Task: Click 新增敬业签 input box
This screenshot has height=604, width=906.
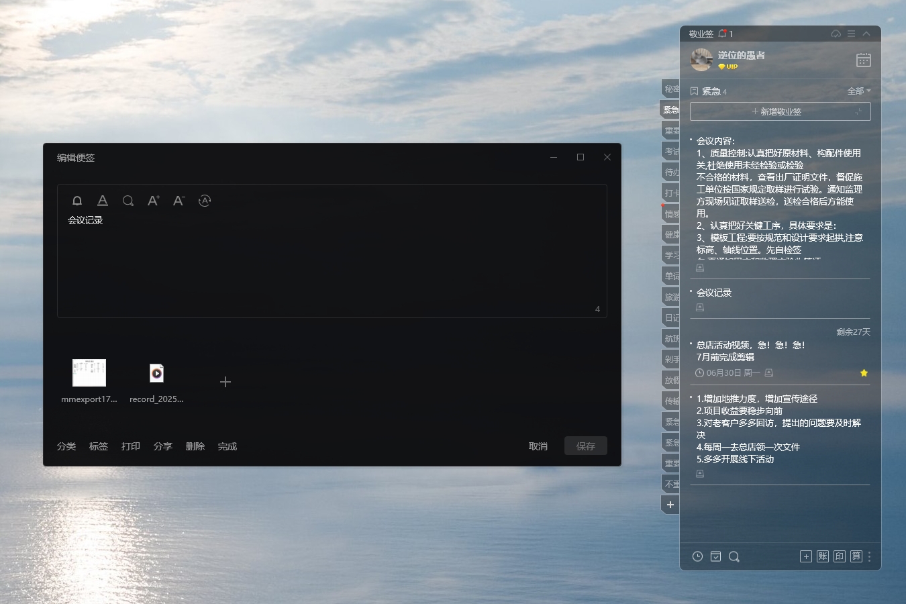Action: [781, 111]
